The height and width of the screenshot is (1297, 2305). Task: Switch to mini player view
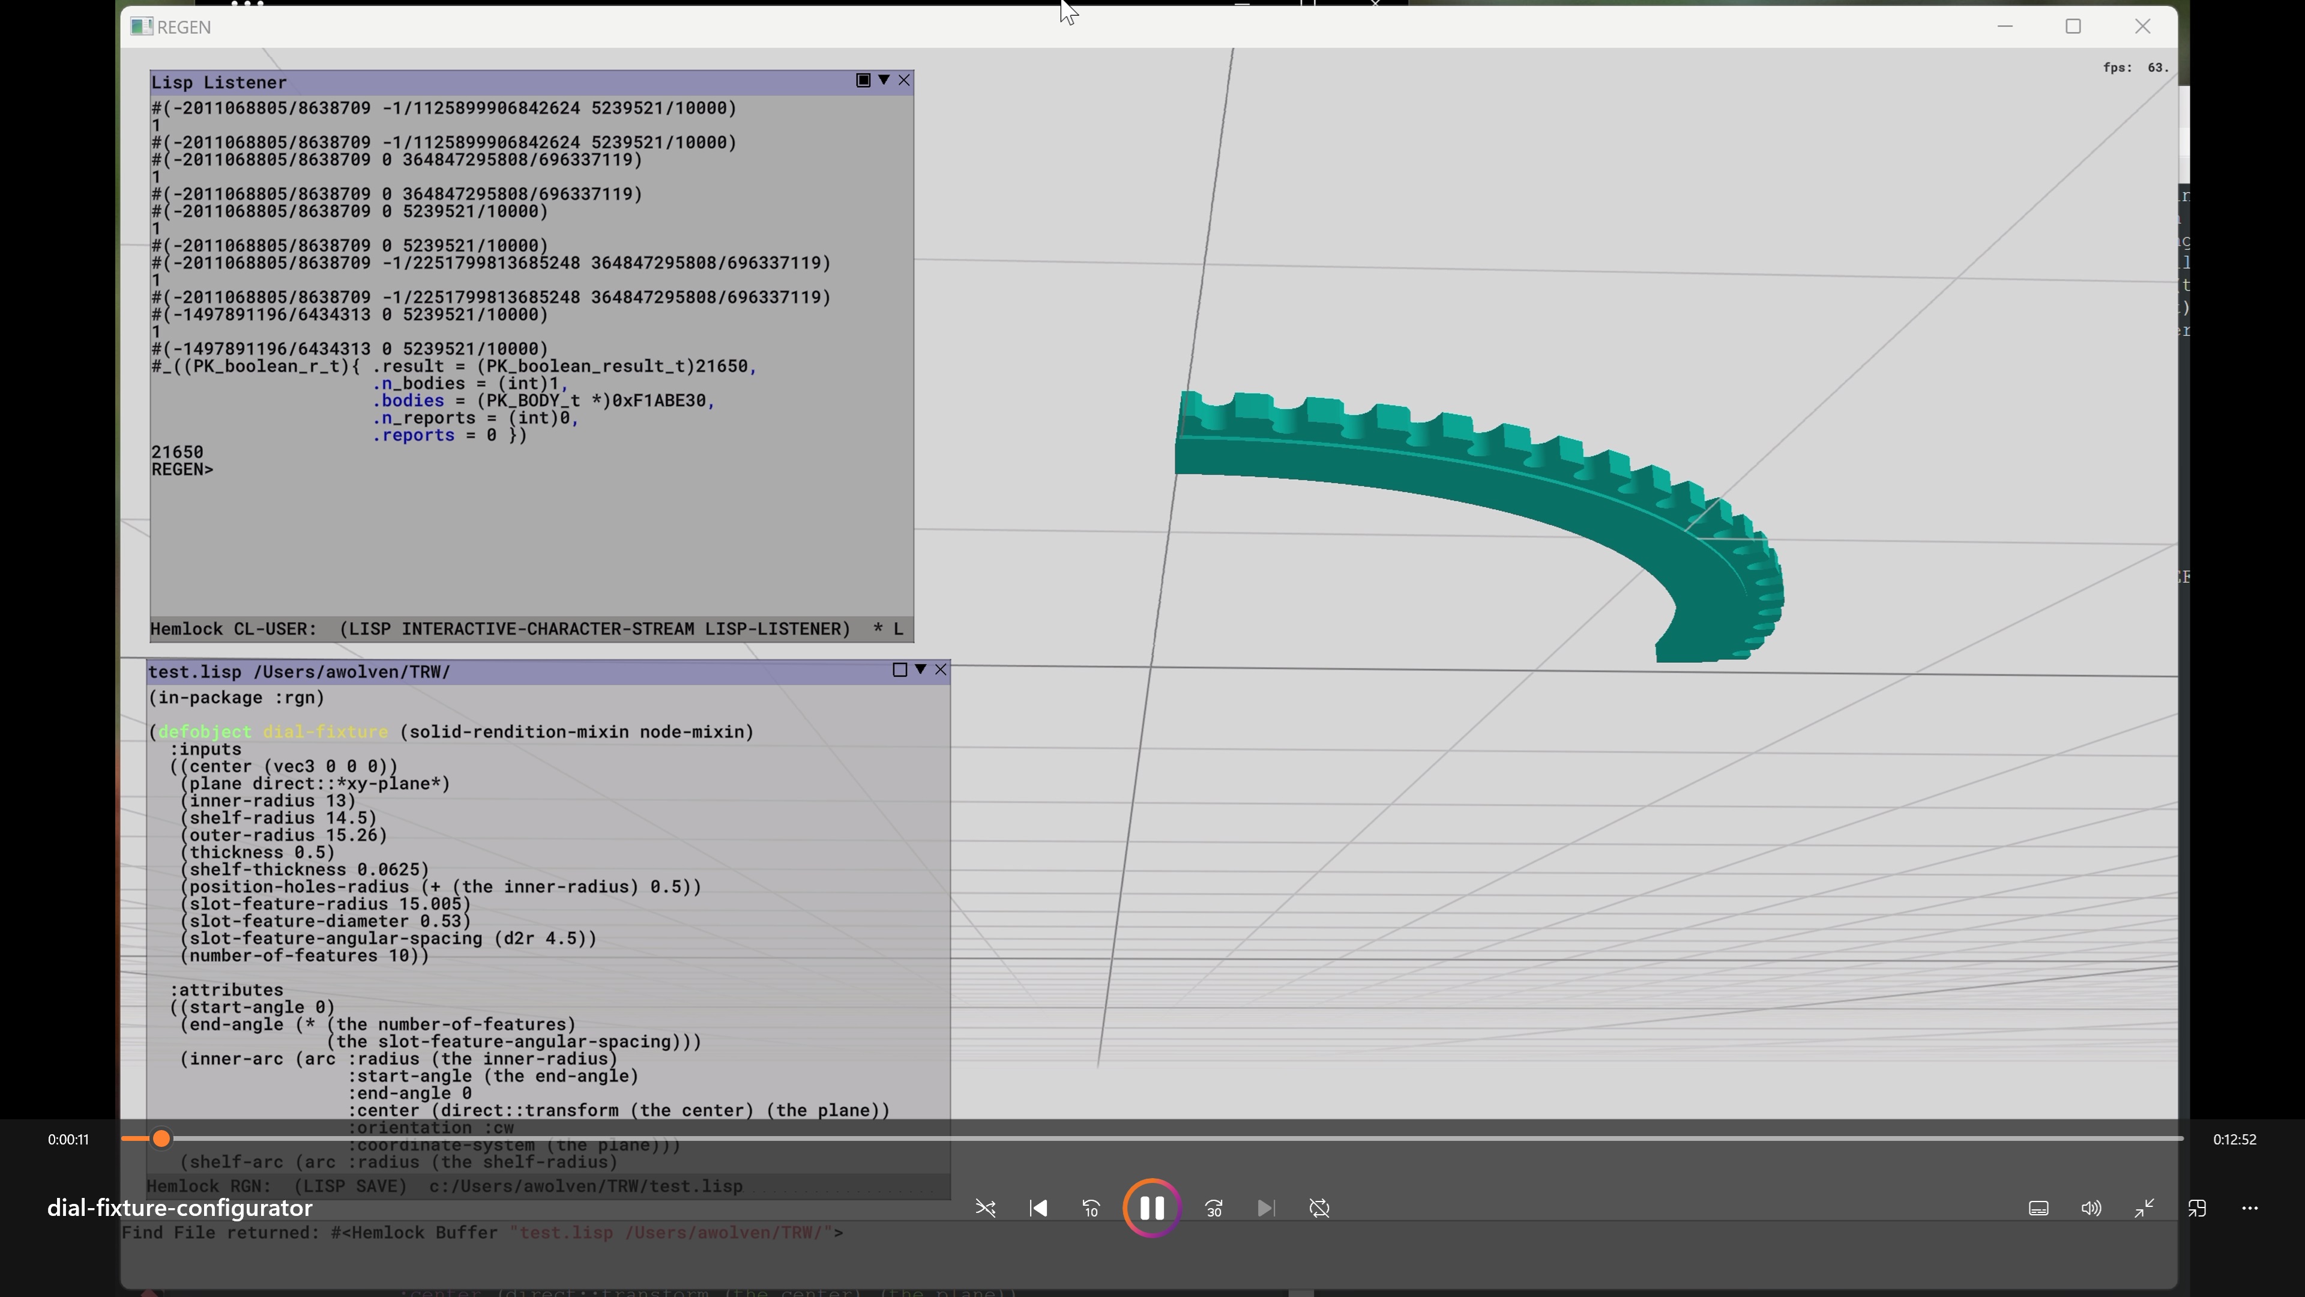[2197, 1208]
